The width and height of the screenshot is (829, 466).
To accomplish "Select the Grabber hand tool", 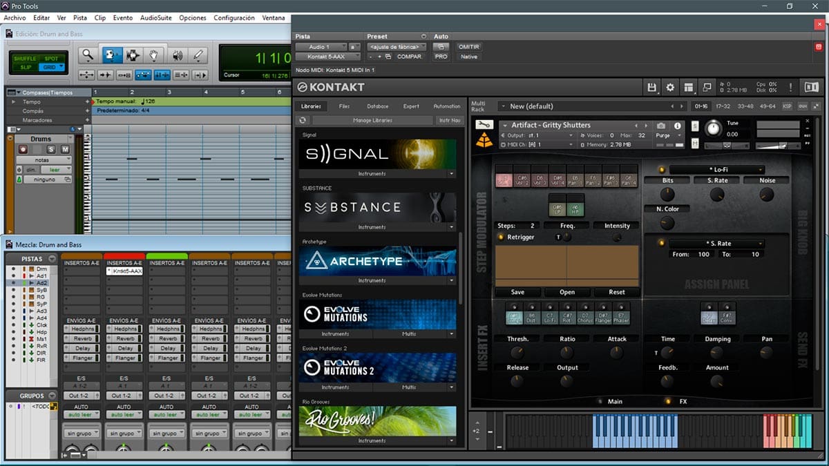I will [155, 55].
